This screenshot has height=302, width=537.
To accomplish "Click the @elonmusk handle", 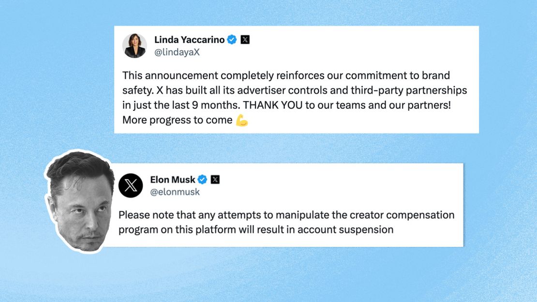I will 175,192.
